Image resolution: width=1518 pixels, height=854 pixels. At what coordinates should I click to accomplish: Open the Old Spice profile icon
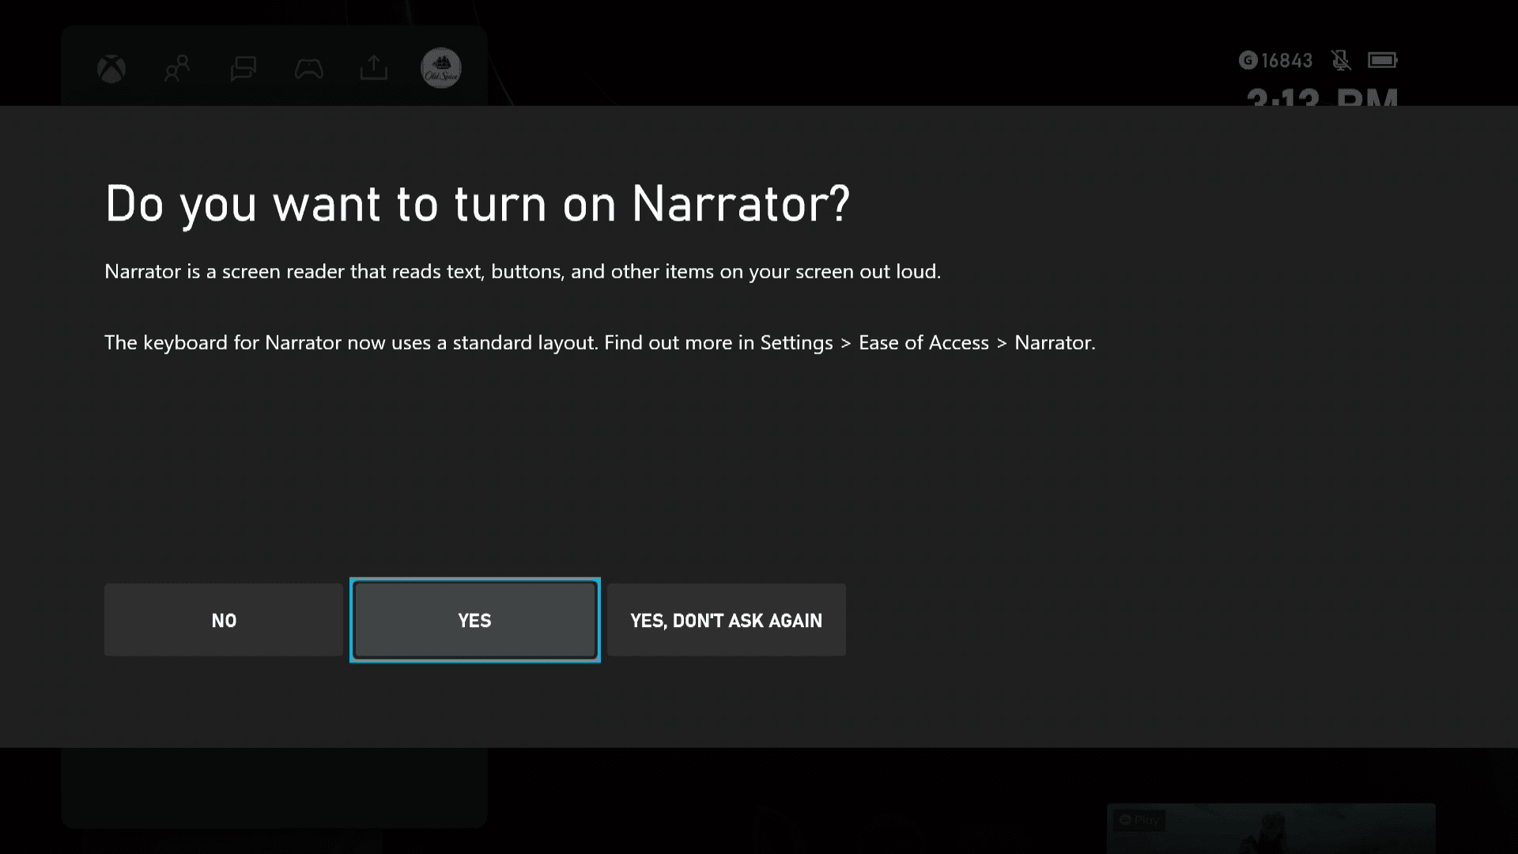440,68
